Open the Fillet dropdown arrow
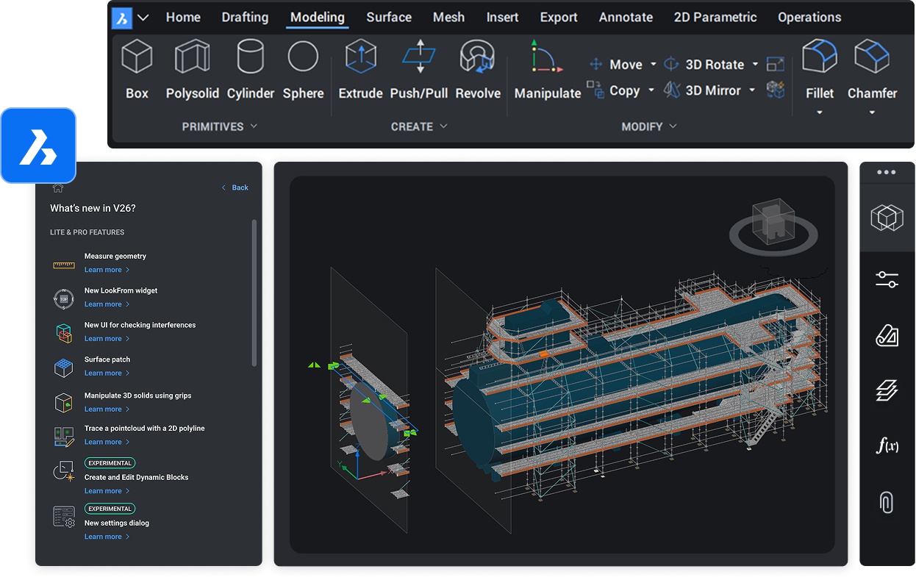Viewport: 916px width, 580px height. (819, 113)
